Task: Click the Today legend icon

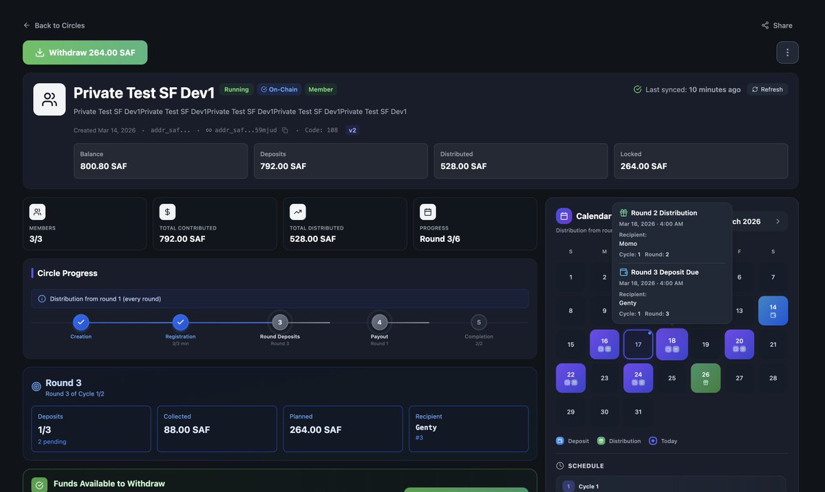Action: click(x=653, y=441)
